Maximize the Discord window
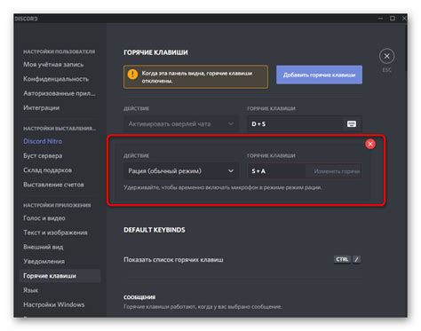 (393, 19)
